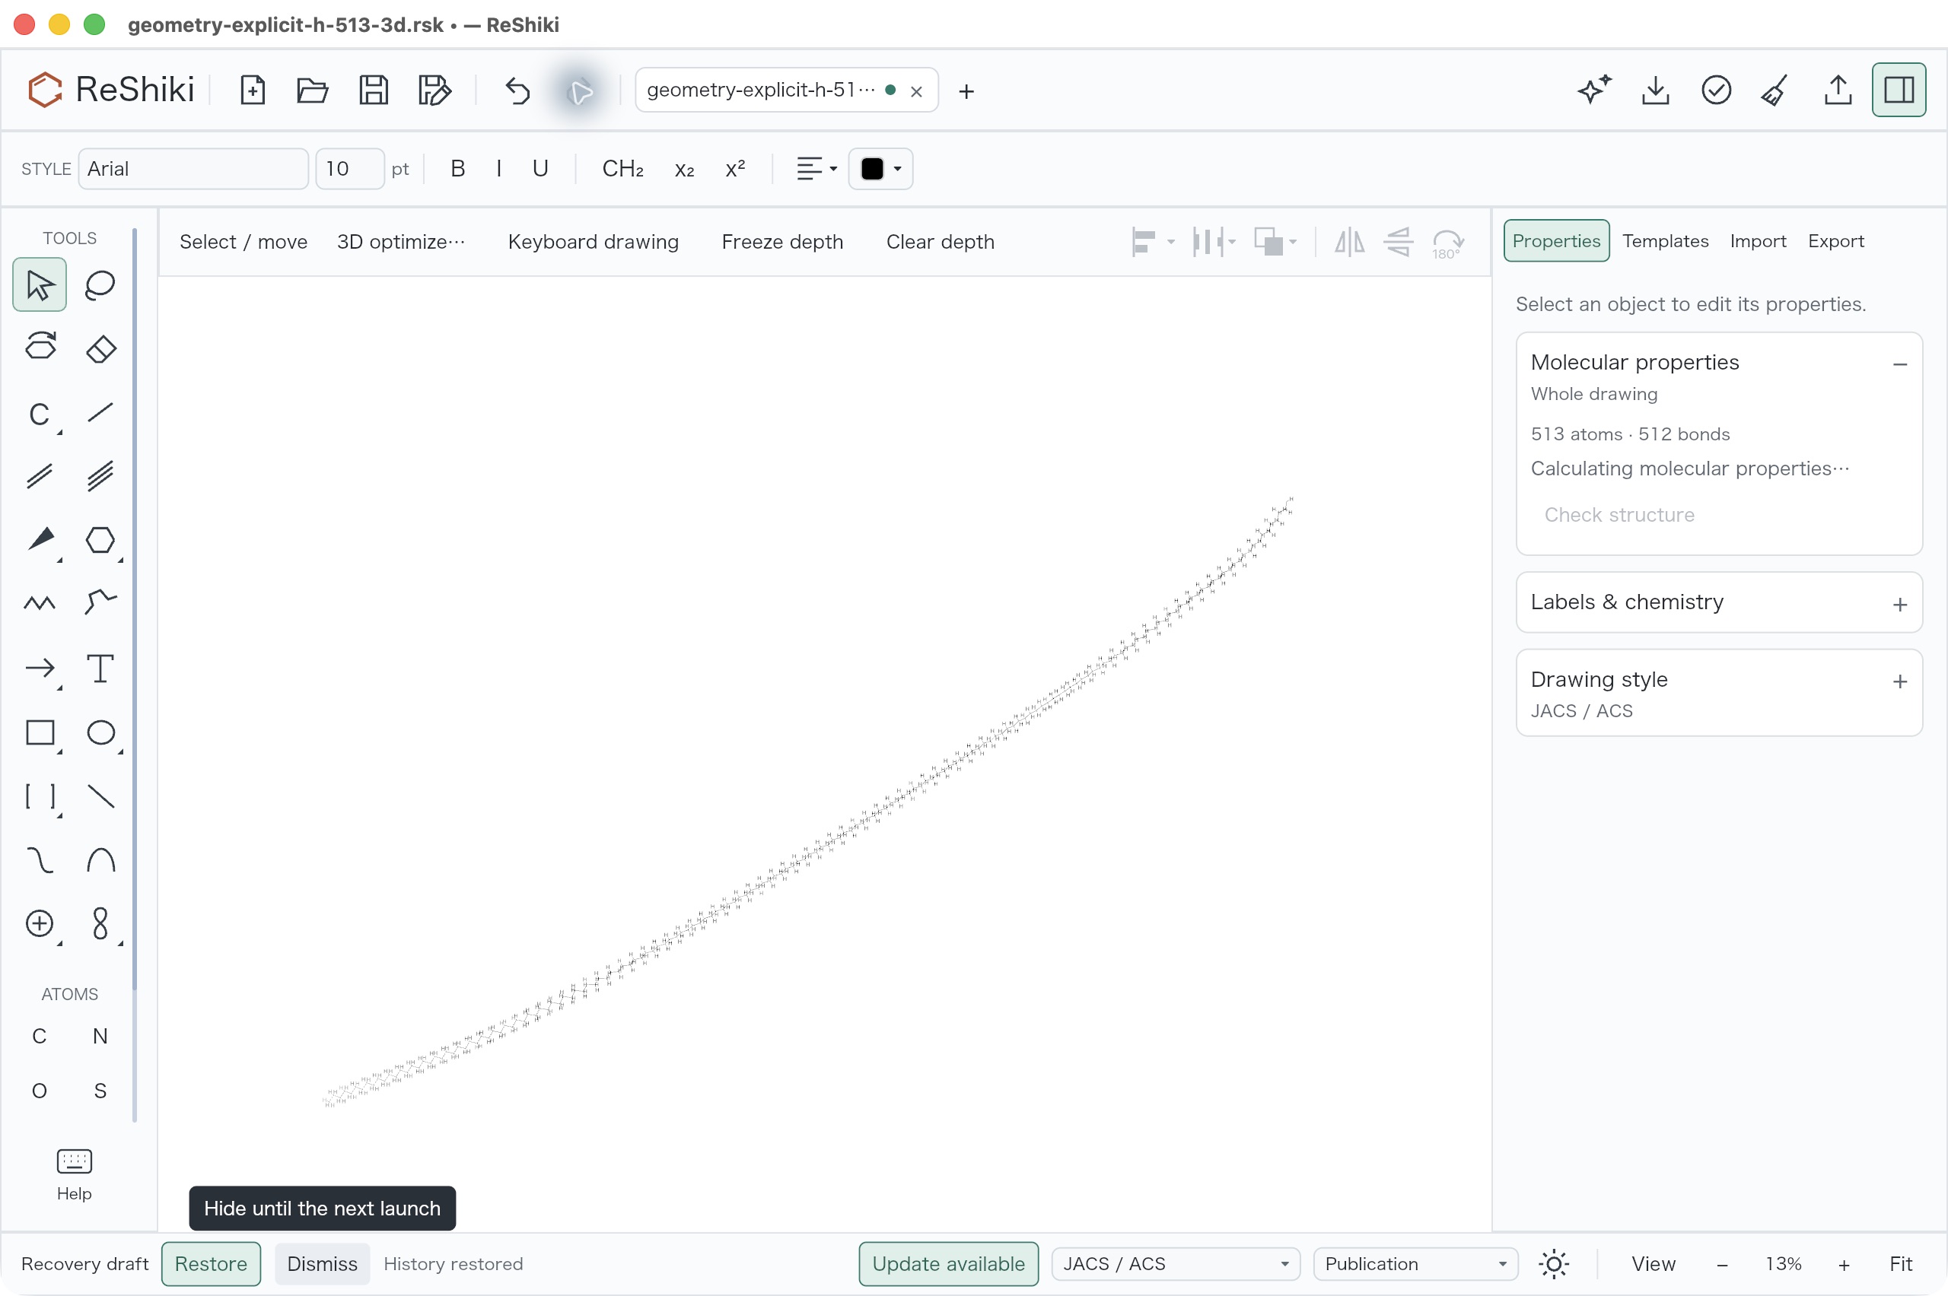The width and height of the screenshot is (1948, 1296).
Task: Switch to the Export tab
Action: [x=1835, y=240]
